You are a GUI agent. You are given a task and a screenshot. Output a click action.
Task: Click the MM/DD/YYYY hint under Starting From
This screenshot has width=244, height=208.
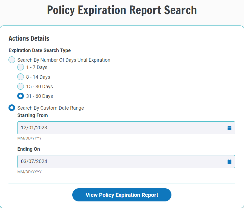pos(30,138)
